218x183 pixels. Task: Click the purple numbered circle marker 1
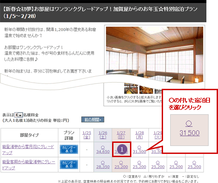tap(122, 150)
